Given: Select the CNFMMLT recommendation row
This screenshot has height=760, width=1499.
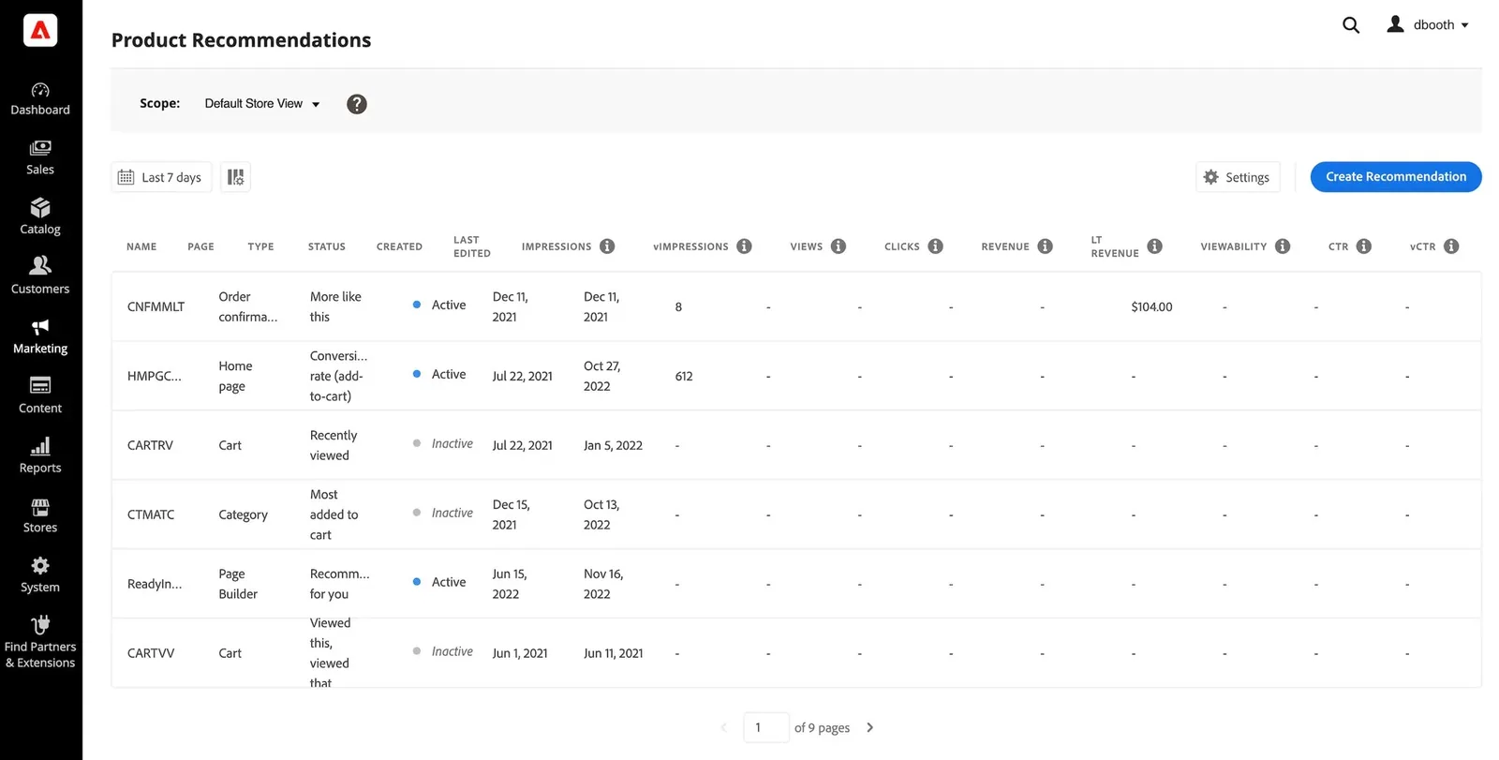Looking at the screenshot, I should coord(156,306).
